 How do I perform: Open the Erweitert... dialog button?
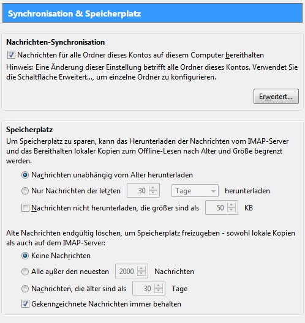click(276, 97)
